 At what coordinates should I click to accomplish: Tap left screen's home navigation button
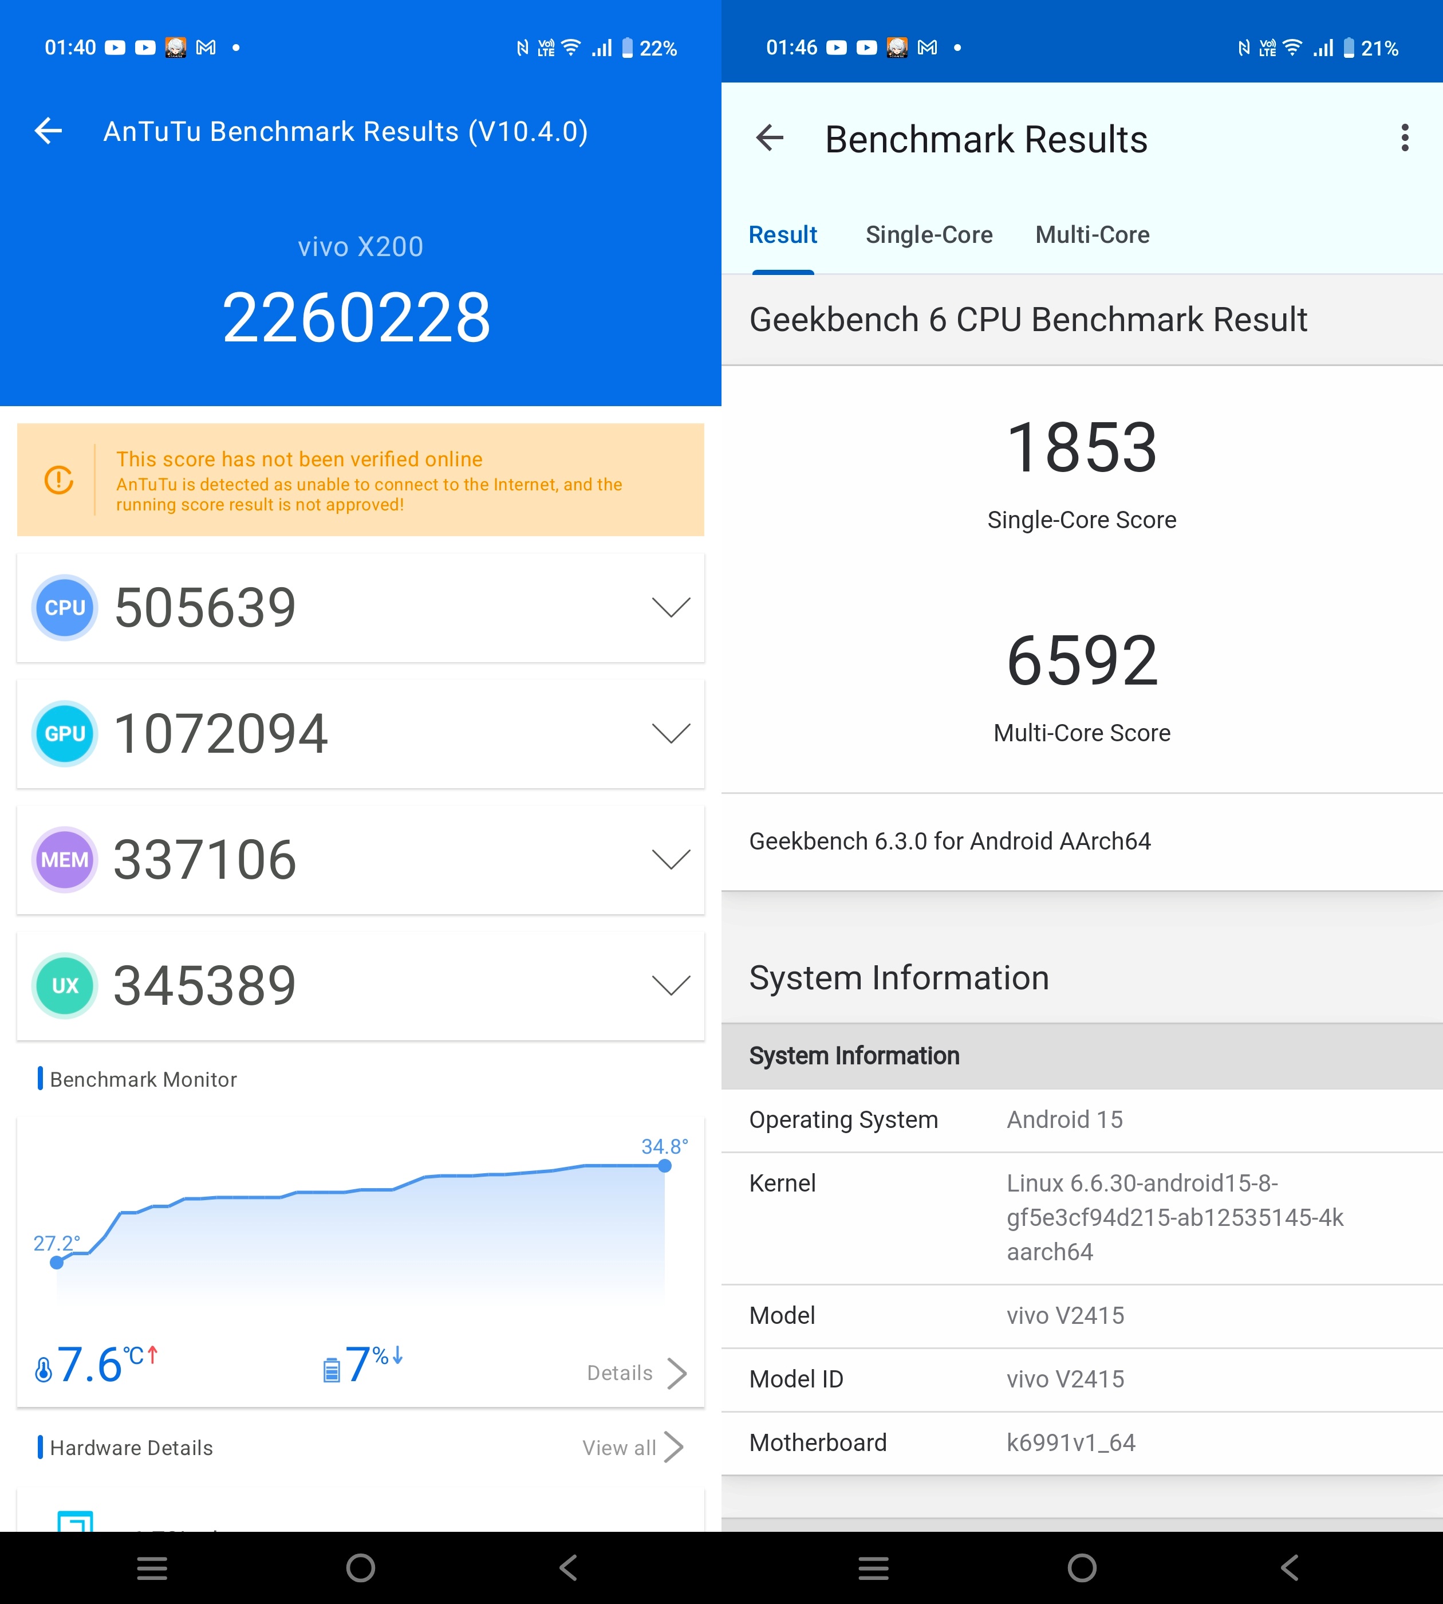(x=361, y=1567)
